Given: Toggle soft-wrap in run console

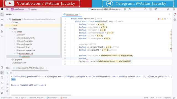Looking at the screenshot, I should (x=7, y=84).
